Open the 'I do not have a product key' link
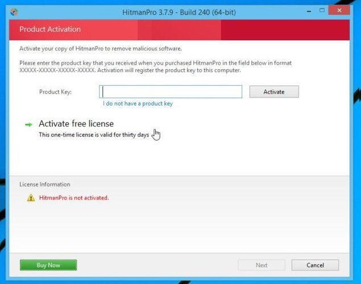Viewport: 361px width, 284px height. pos(138,104)
